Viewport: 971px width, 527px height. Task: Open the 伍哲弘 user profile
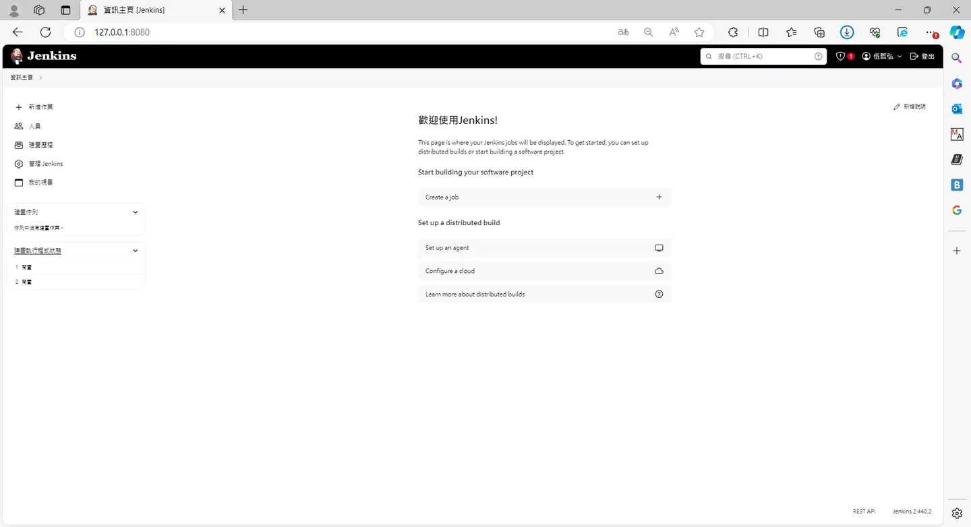pos(878,57)
